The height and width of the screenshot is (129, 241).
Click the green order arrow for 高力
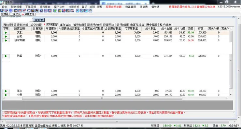pos(6,91)
